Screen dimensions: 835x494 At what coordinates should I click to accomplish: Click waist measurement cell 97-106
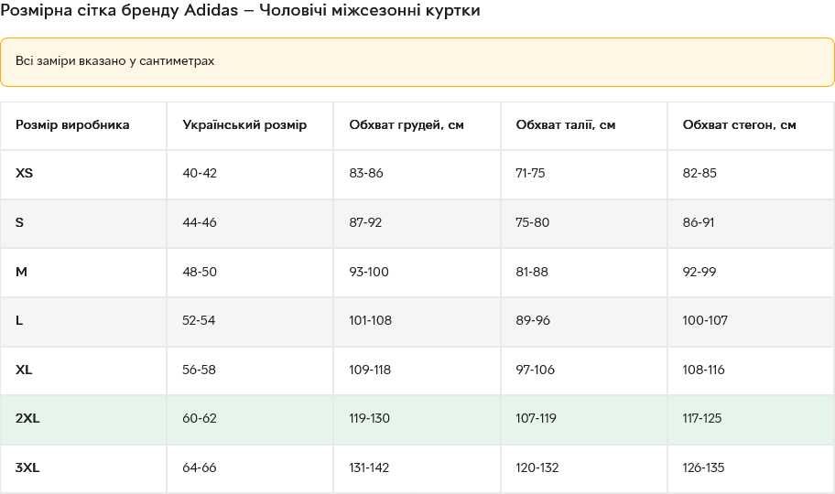click(536, 370)
